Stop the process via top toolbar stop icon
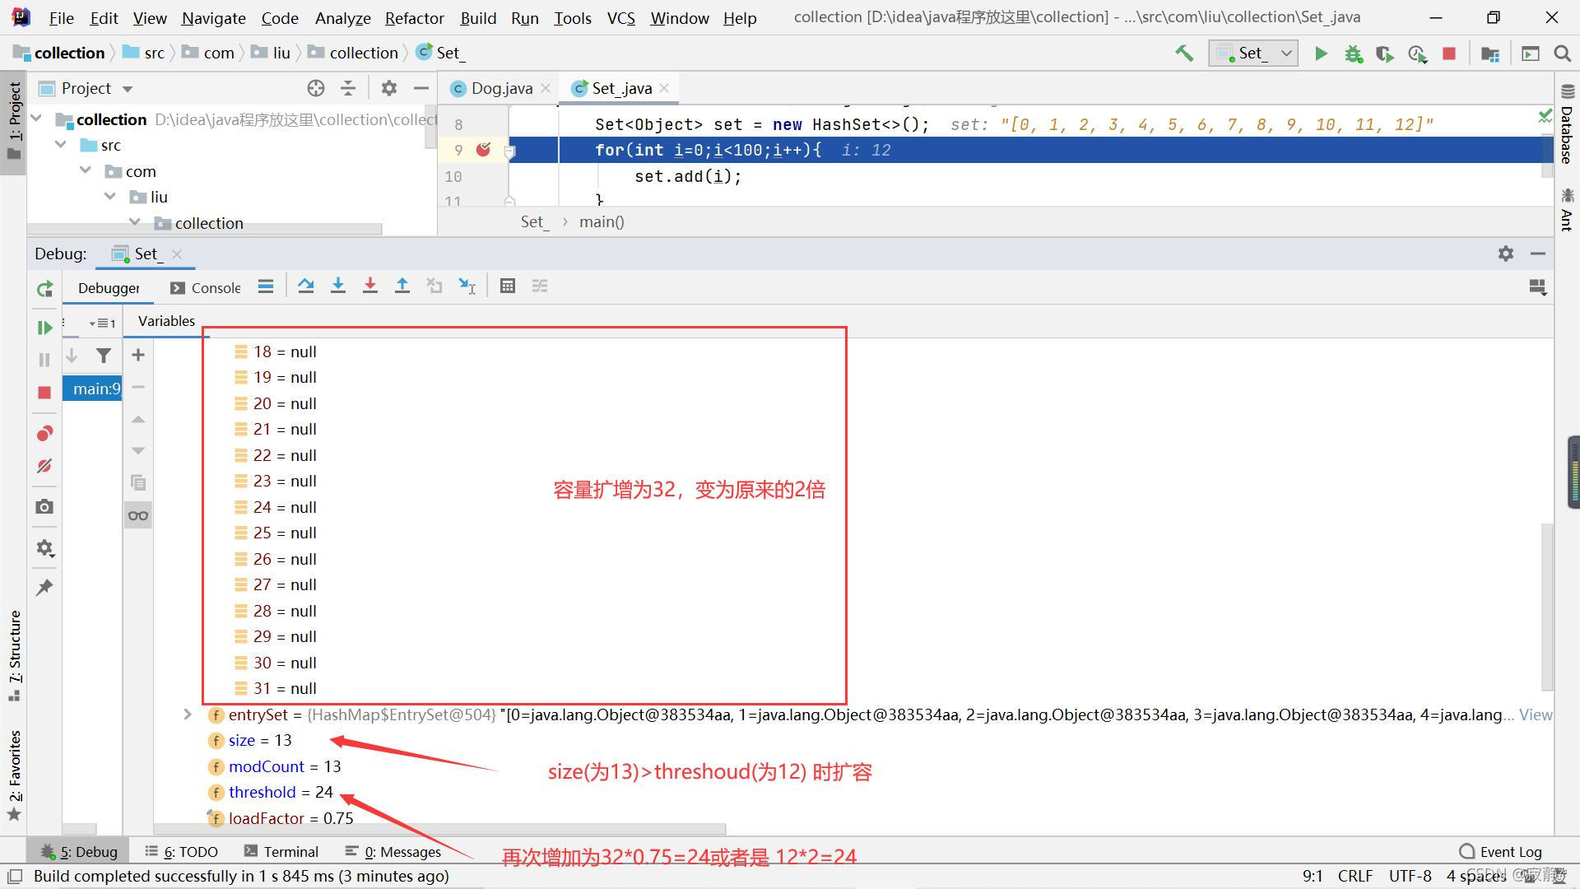The image size is (1580, 889). [x=1449, y=54]
